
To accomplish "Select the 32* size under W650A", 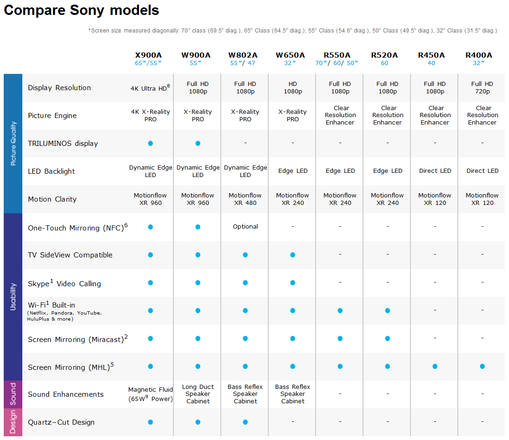I will (x=290, y=63).
